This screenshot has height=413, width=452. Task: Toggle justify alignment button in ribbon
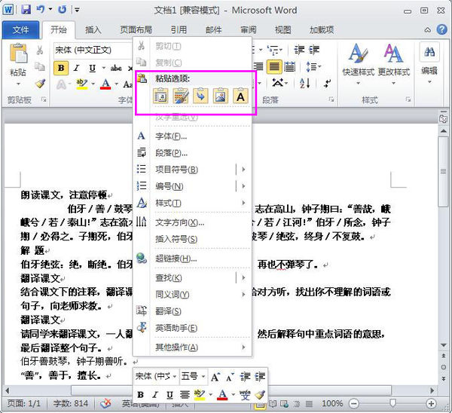[x=274, y=67]
